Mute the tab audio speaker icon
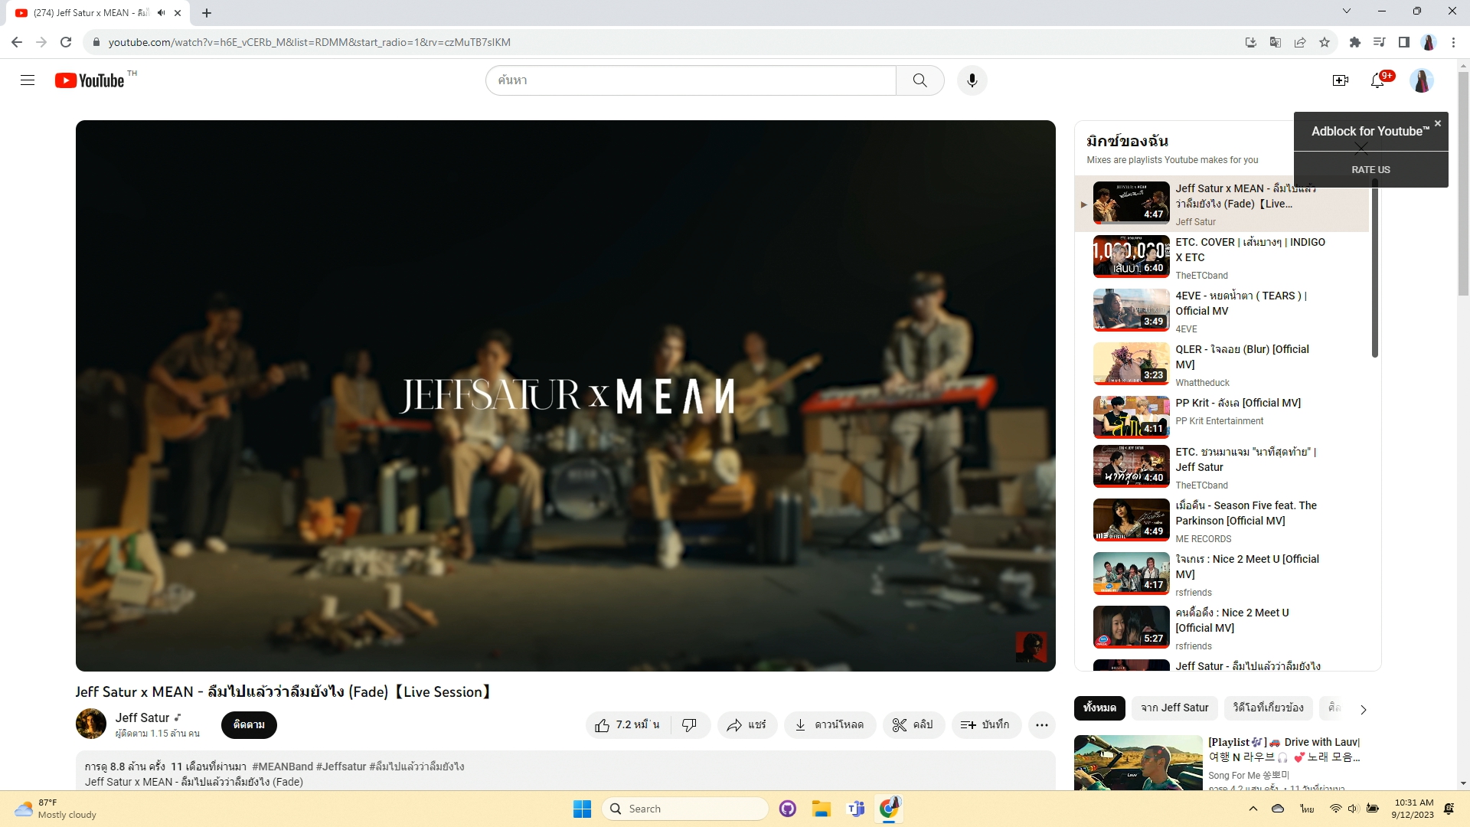1470x827 pixels. click(x=161, y=13)
